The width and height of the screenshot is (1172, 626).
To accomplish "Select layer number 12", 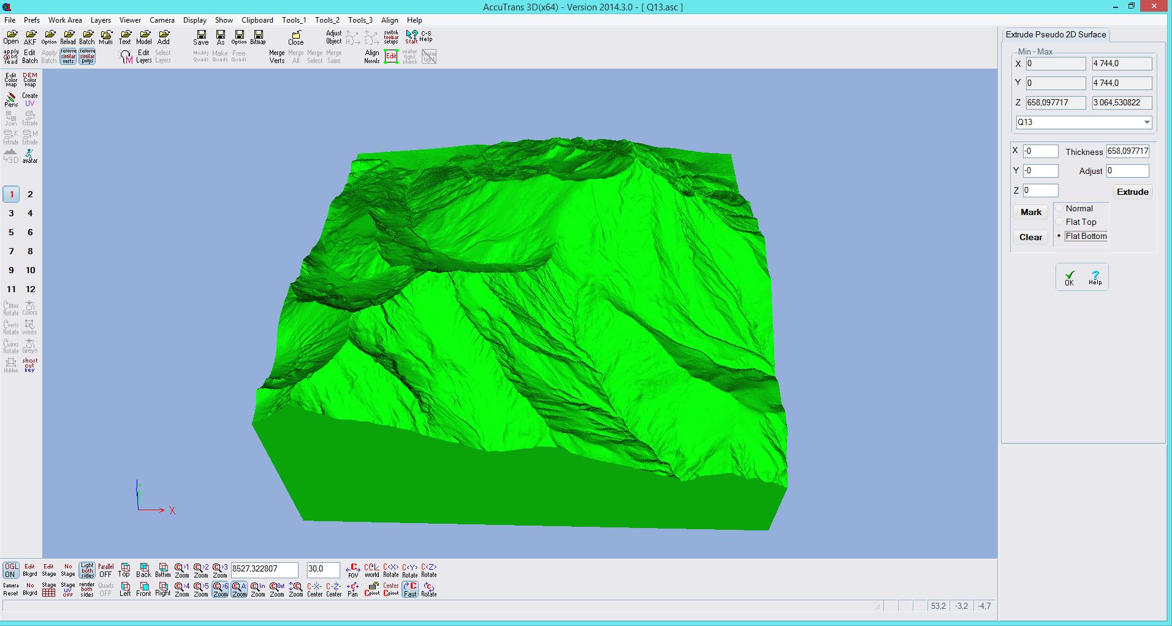I will pos(30,289).
